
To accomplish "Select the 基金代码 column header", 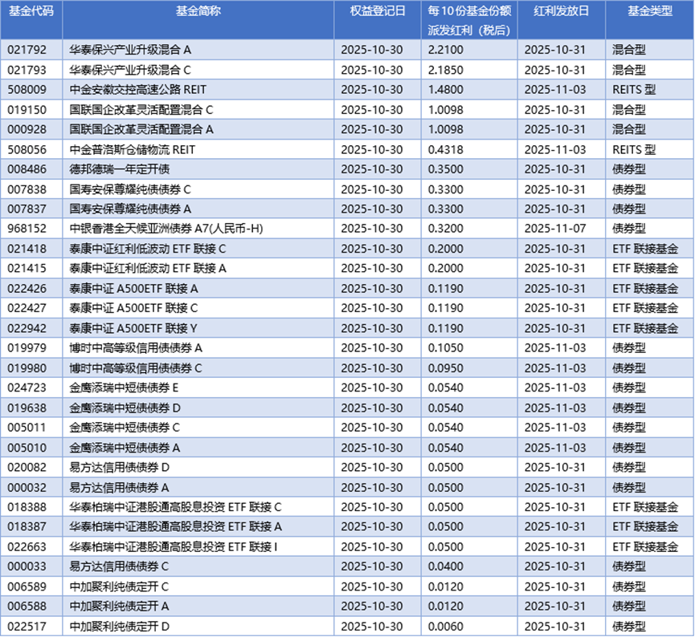I will click(31, 11).
